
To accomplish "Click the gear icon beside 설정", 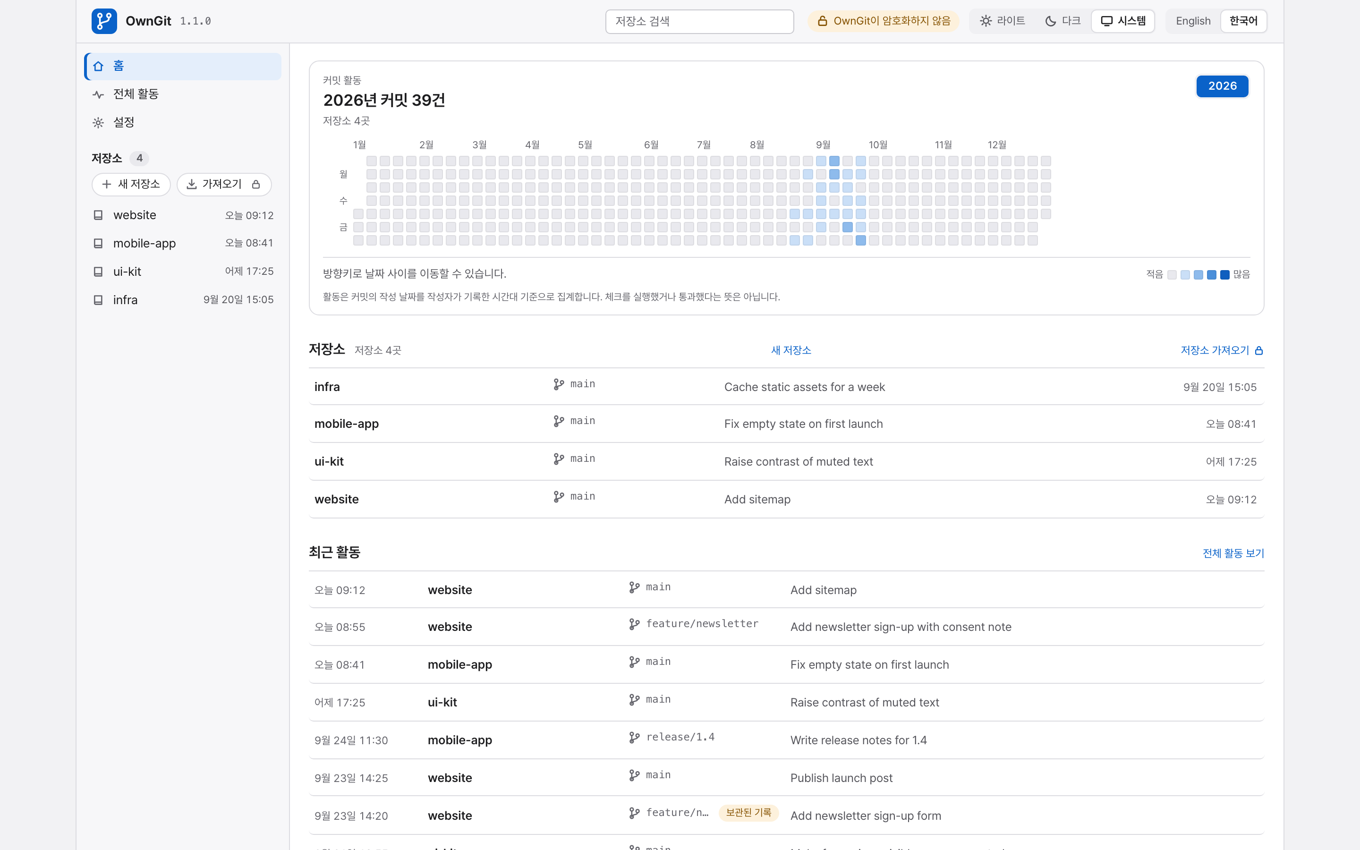I will [98, 123].
